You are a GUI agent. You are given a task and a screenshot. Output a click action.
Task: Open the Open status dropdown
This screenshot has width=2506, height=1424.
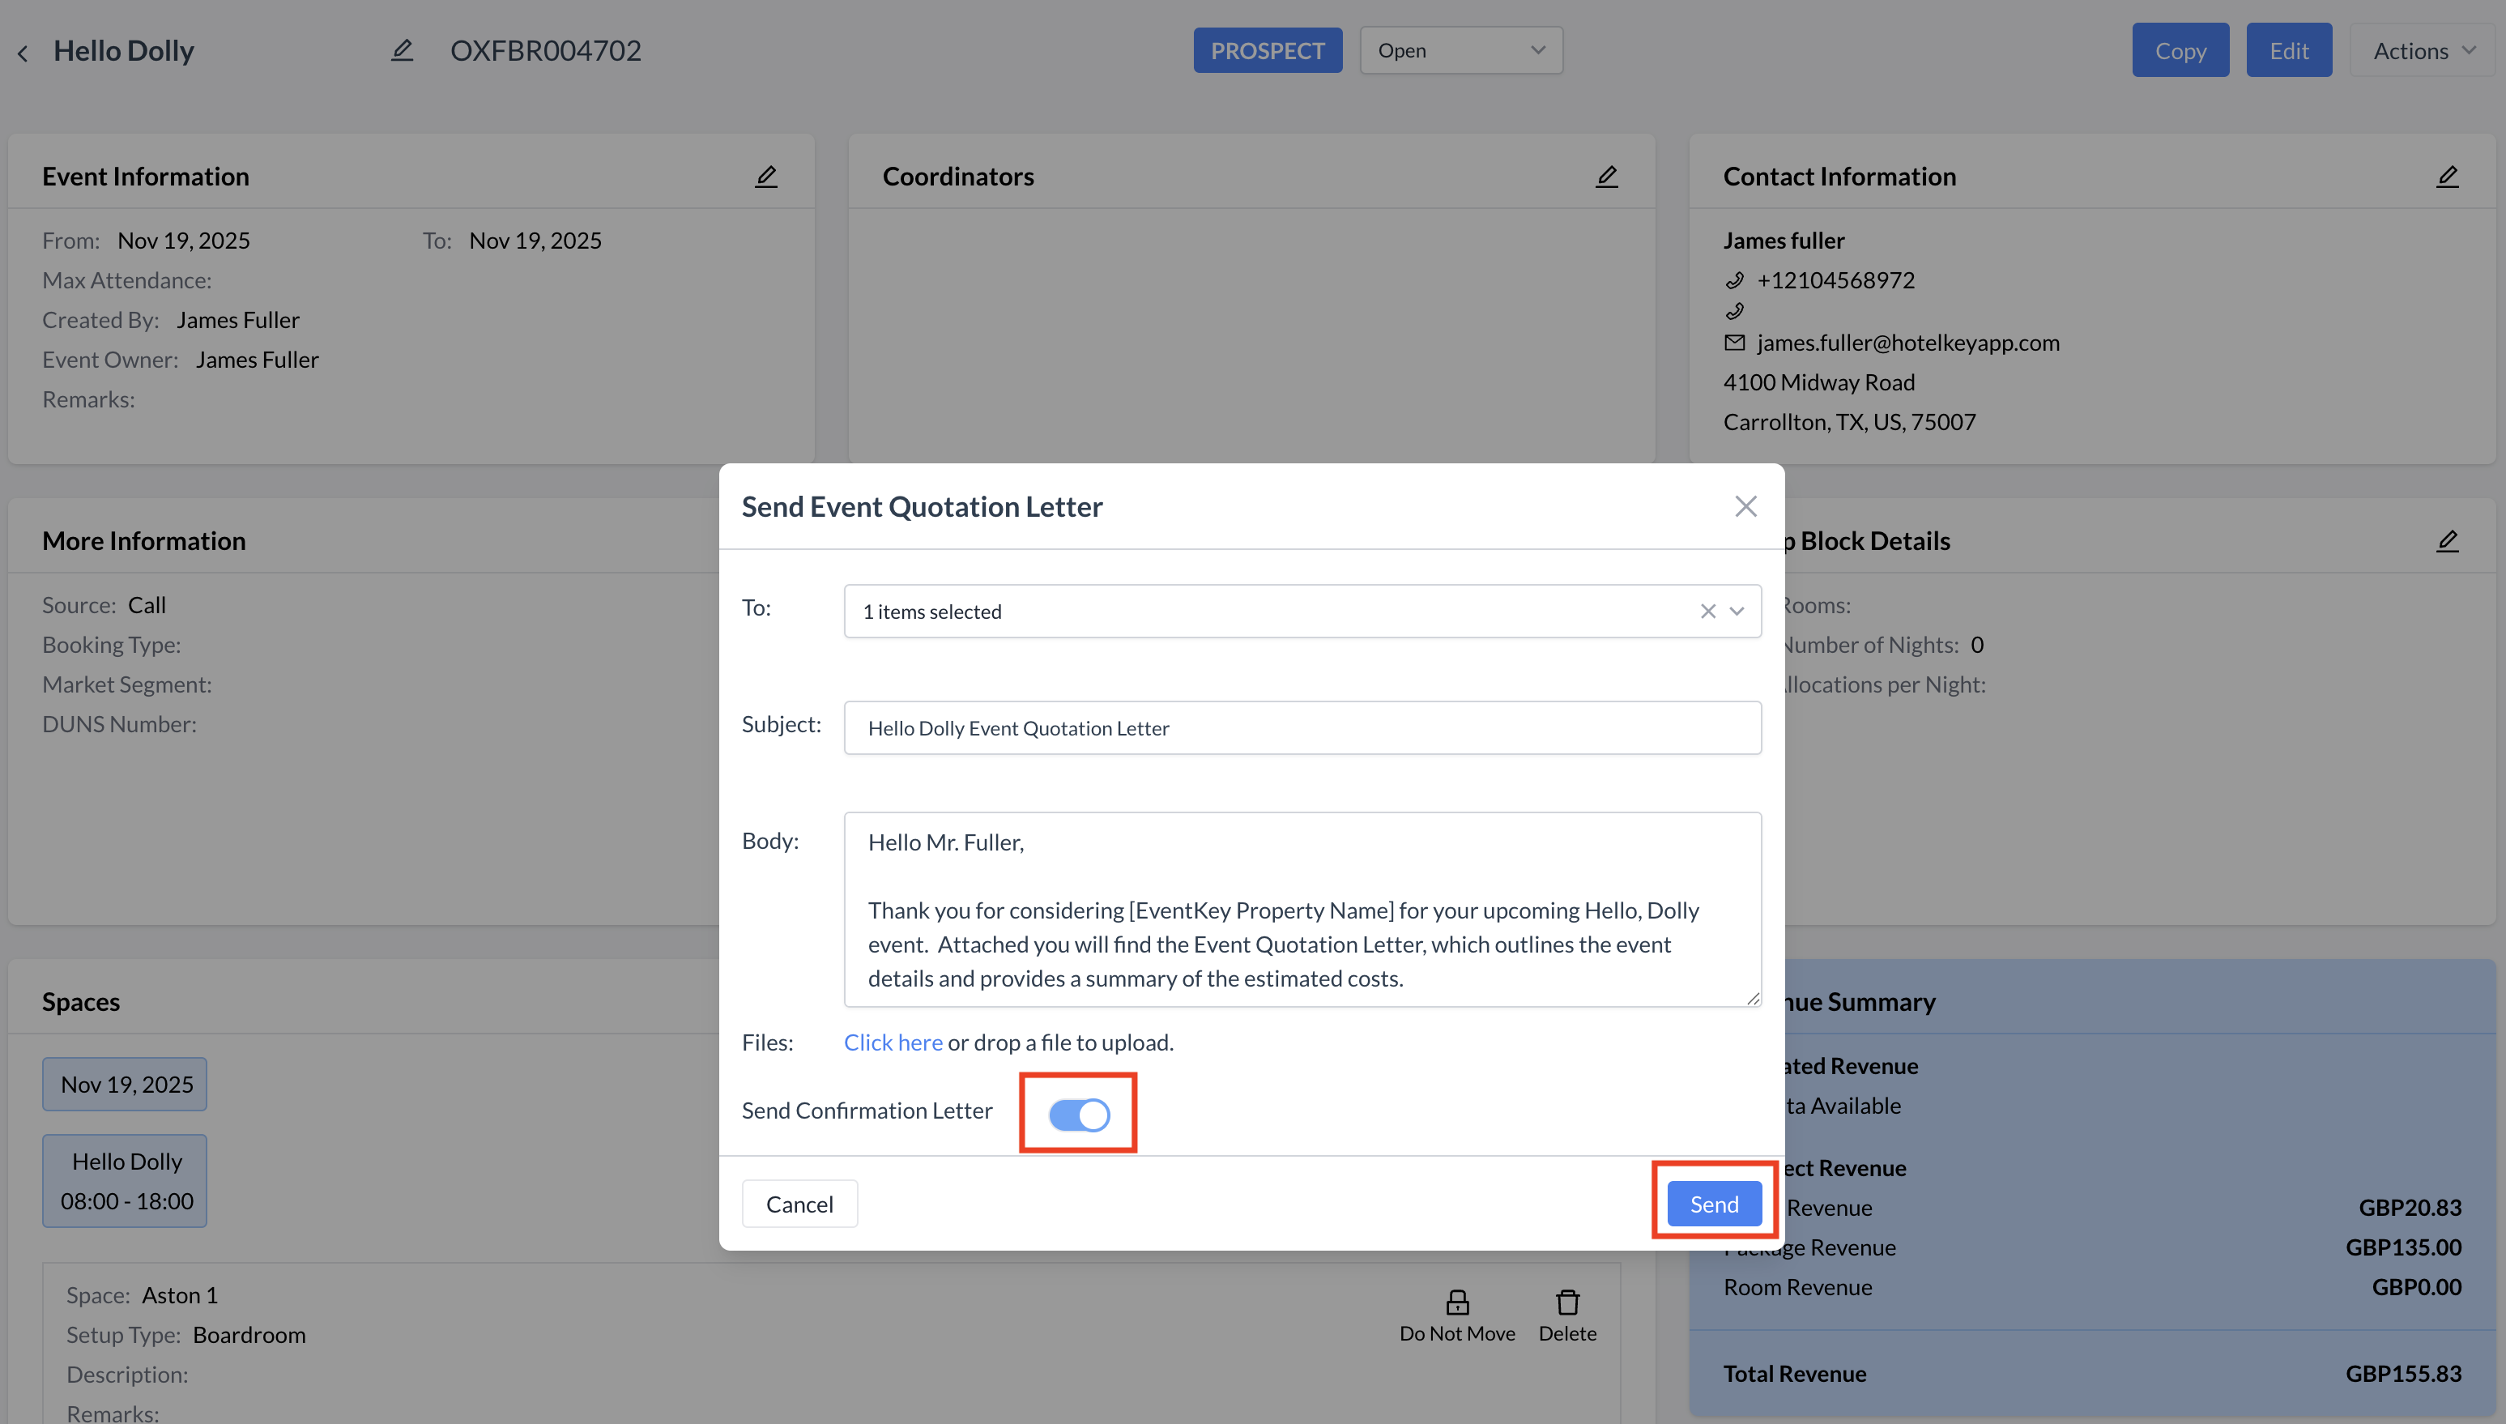[1461, 51]
